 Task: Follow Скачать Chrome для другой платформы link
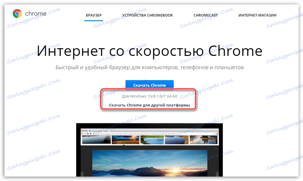pyautogui.click(x=149, y=105)
